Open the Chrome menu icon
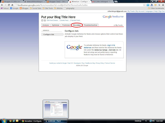The height and width of the screenshot is (123, 165). tap(163, 5)
